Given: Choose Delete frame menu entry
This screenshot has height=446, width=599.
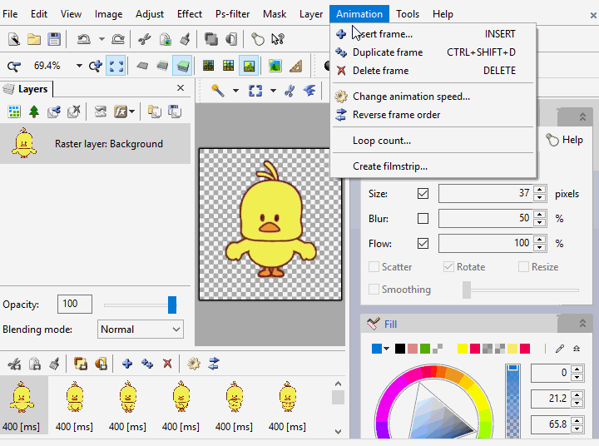Looking at the screenshot, I should (433, 71).
